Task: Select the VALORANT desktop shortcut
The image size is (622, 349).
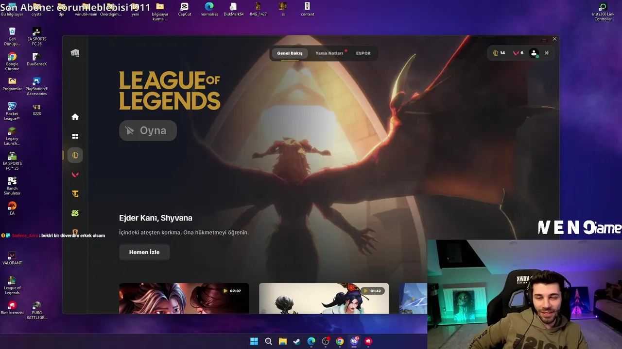Action: pyautogui.click(x=12, y=258)
